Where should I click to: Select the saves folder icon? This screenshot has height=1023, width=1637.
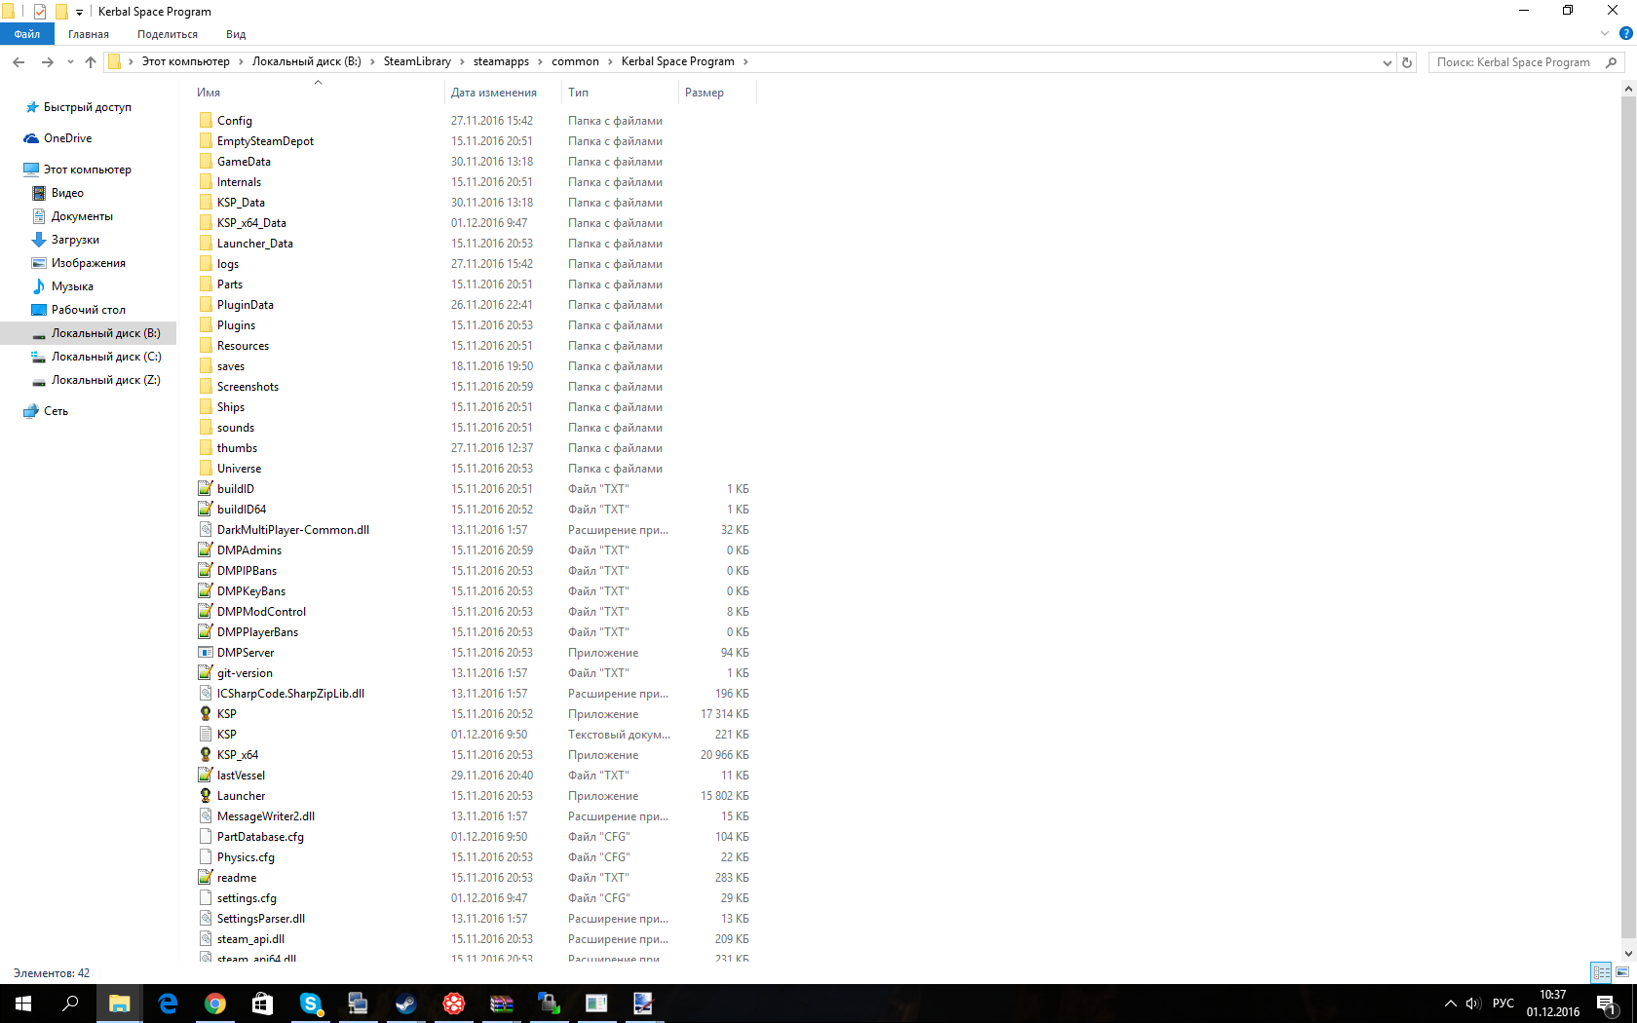click(206, 366)
